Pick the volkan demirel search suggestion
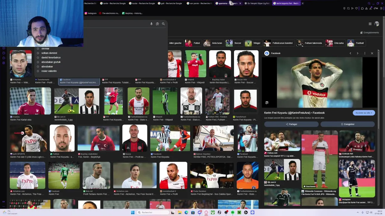The image size is (385, 216). click(49, 53)
